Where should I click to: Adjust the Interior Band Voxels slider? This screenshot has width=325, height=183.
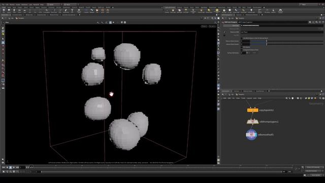287,44
